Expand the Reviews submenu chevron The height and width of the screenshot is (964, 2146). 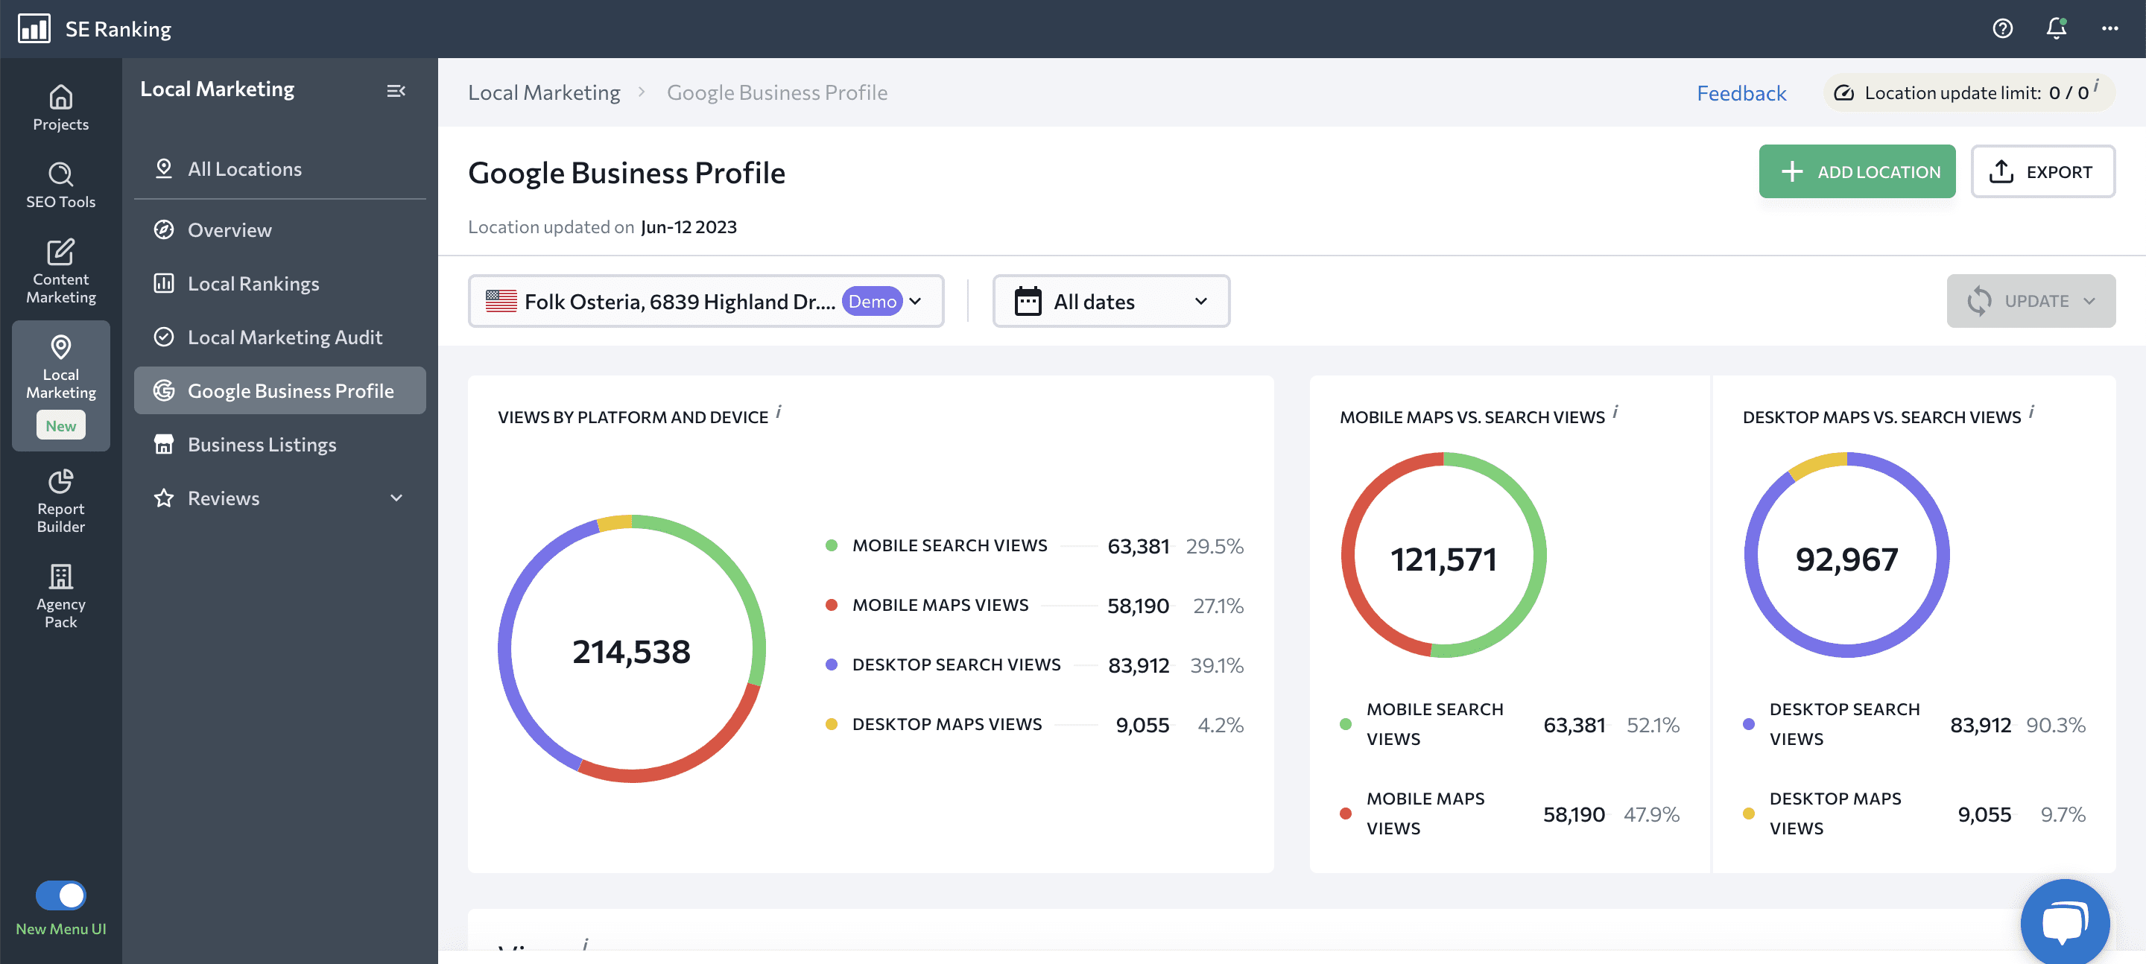[x=396, y=498]
